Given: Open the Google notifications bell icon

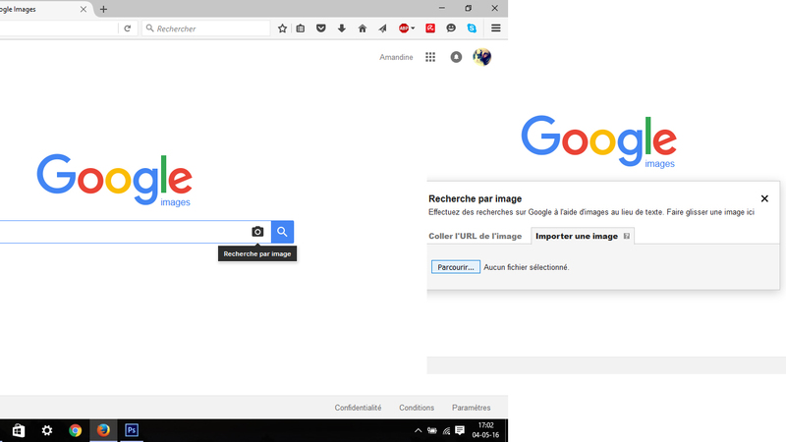Looking at the screenshot, I should coord(456,57).
